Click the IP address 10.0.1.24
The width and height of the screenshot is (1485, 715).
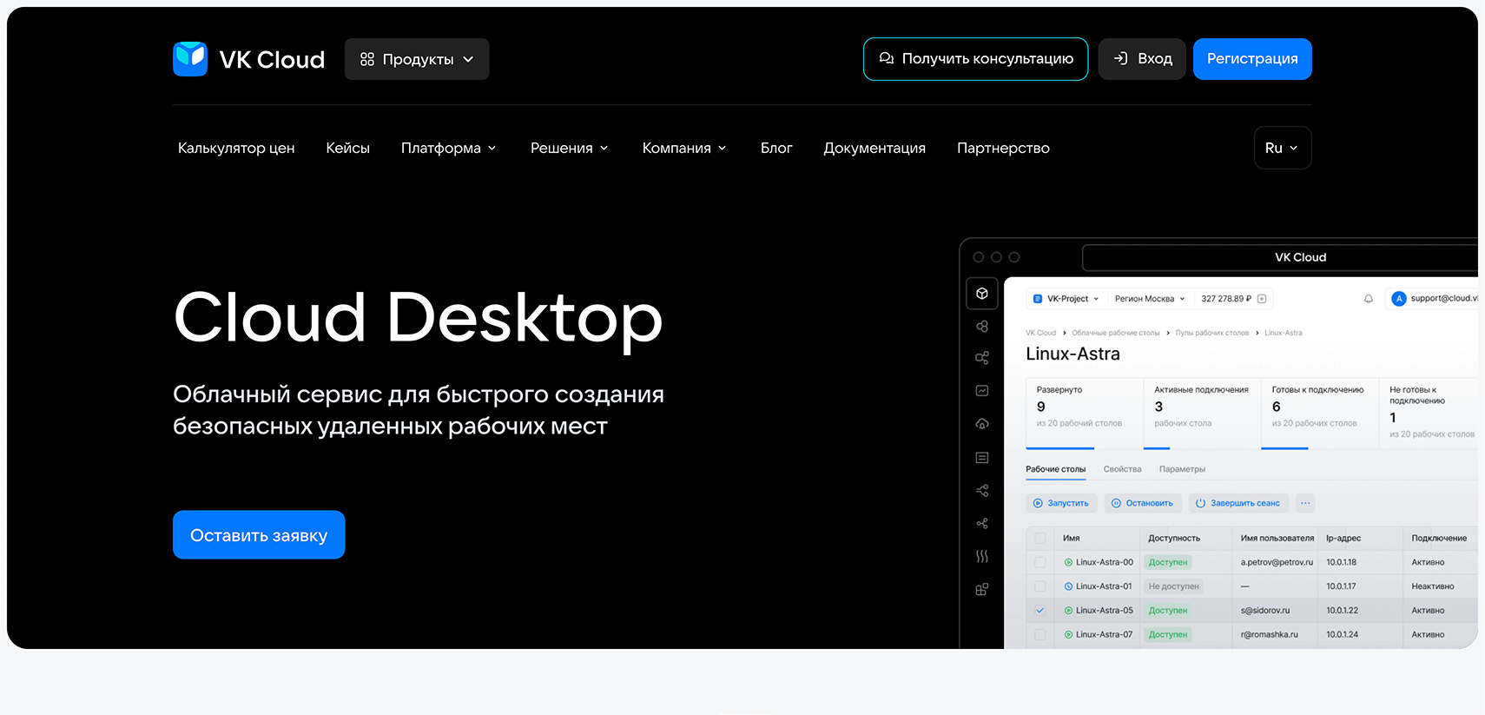point(1342,635)
